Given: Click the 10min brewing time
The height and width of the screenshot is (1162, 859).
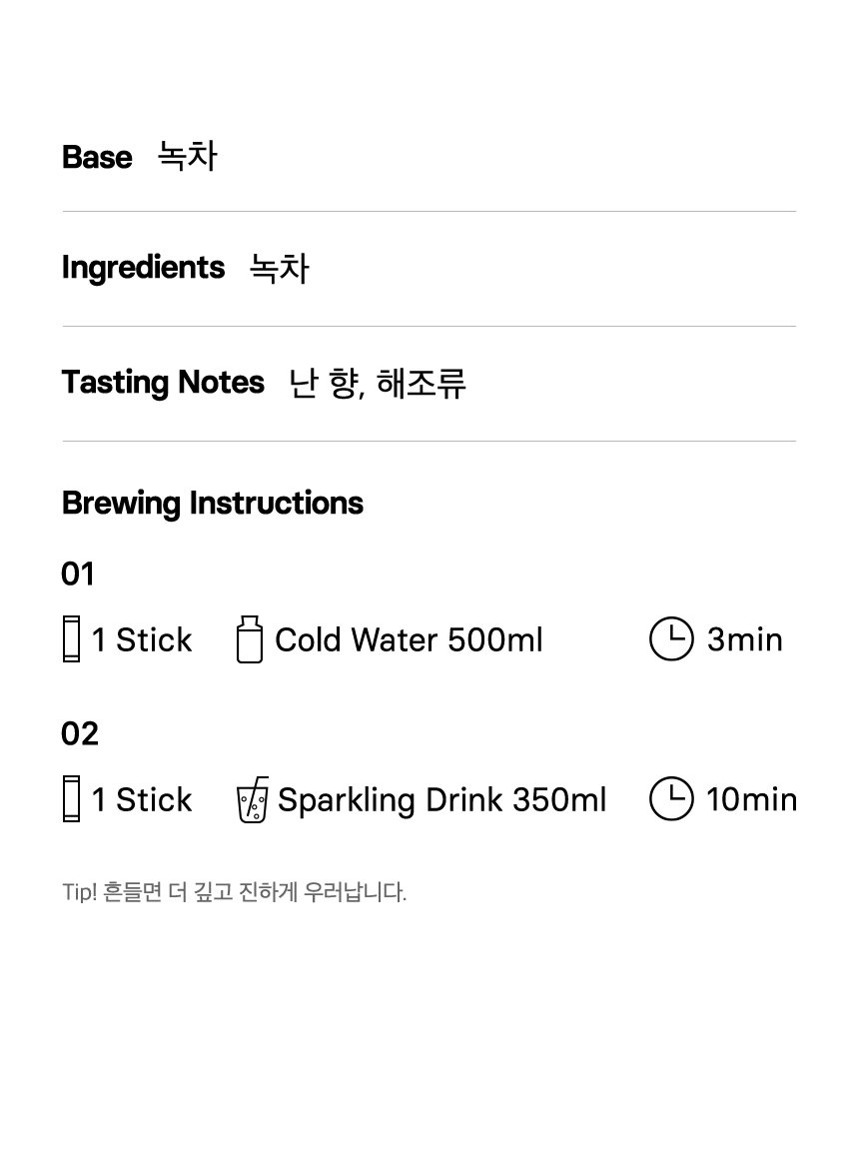Looking at the screenshot, I should click(x=751, y=799).
